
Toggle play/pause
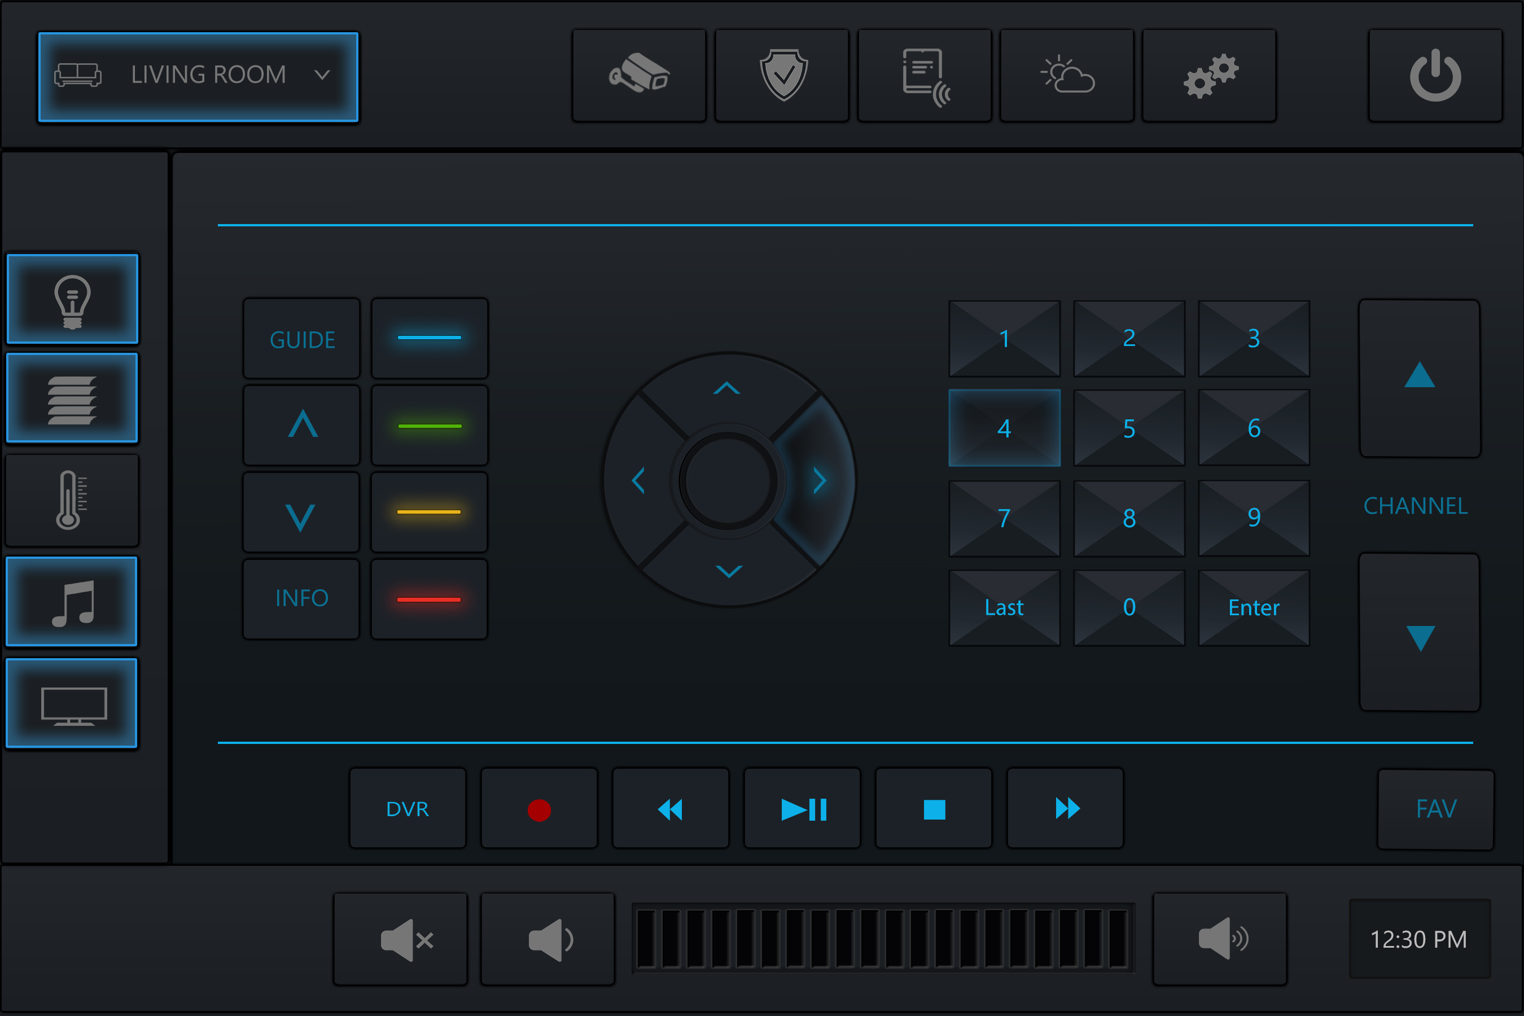[x=802, y=808]
